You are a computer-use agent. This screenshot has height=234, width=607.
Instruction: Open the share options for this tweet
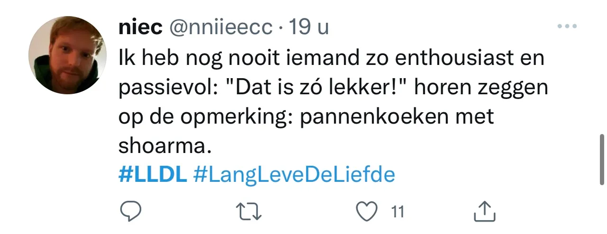click(x=485, y=211)
